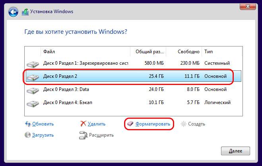This screenshot has width=262, height=166.
Task: Open the Обновить link
Action: tap(43, 124)
